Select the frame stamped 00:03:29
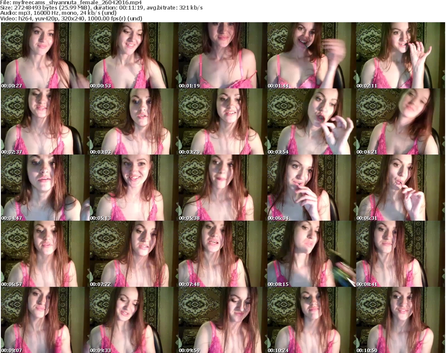The height and width of the screenshot is (353, 446). pos(223,121)
